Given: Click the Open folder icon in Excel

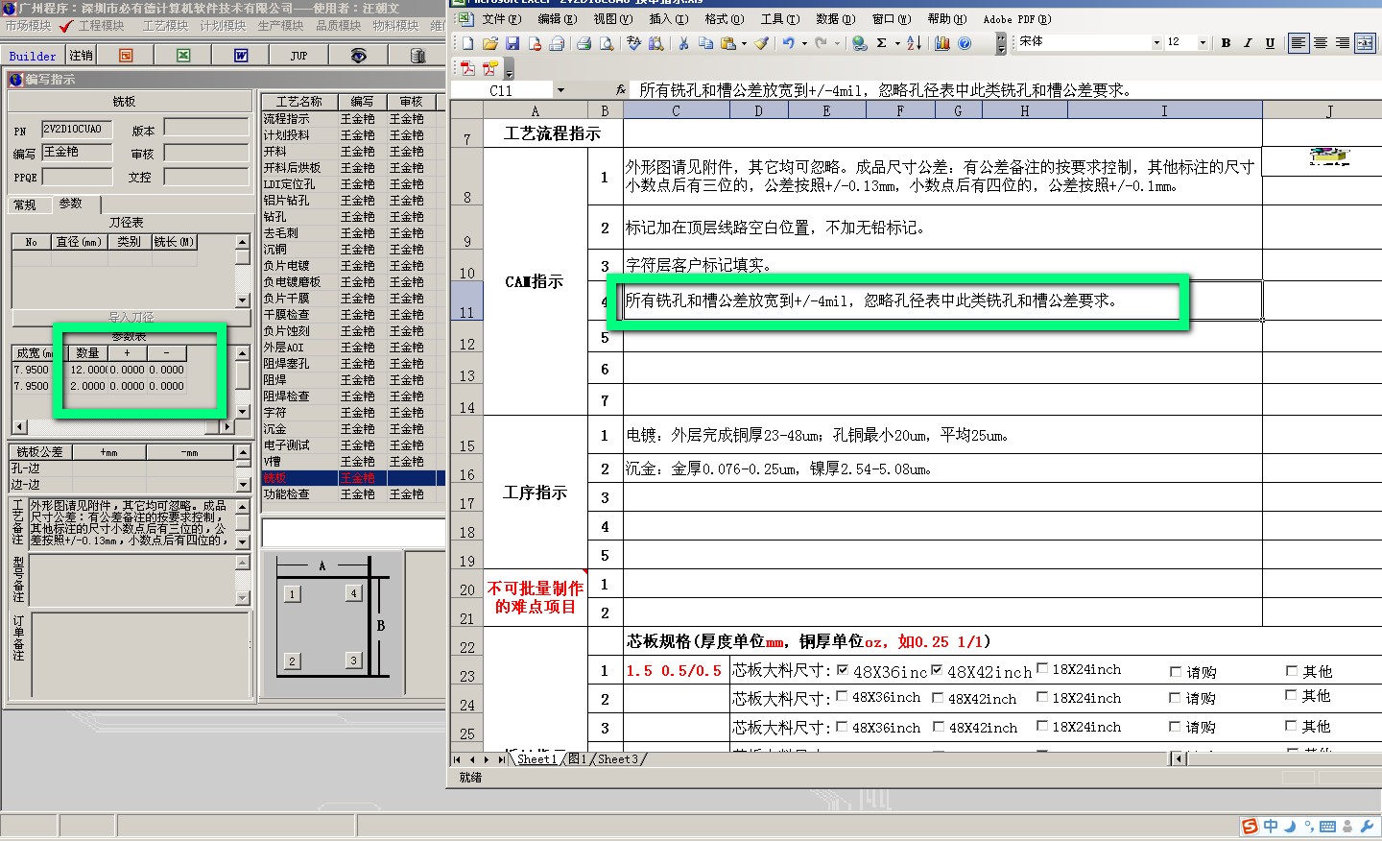Looking at the screenshot, I should click(x=489, y=43).
